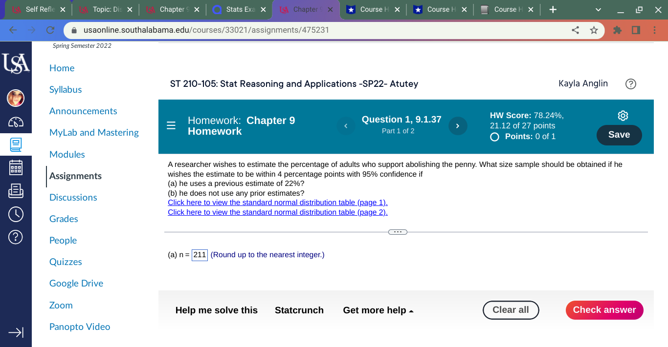
Task: Select the Points radio circle in the header
Action: click(x=494, y=137)
